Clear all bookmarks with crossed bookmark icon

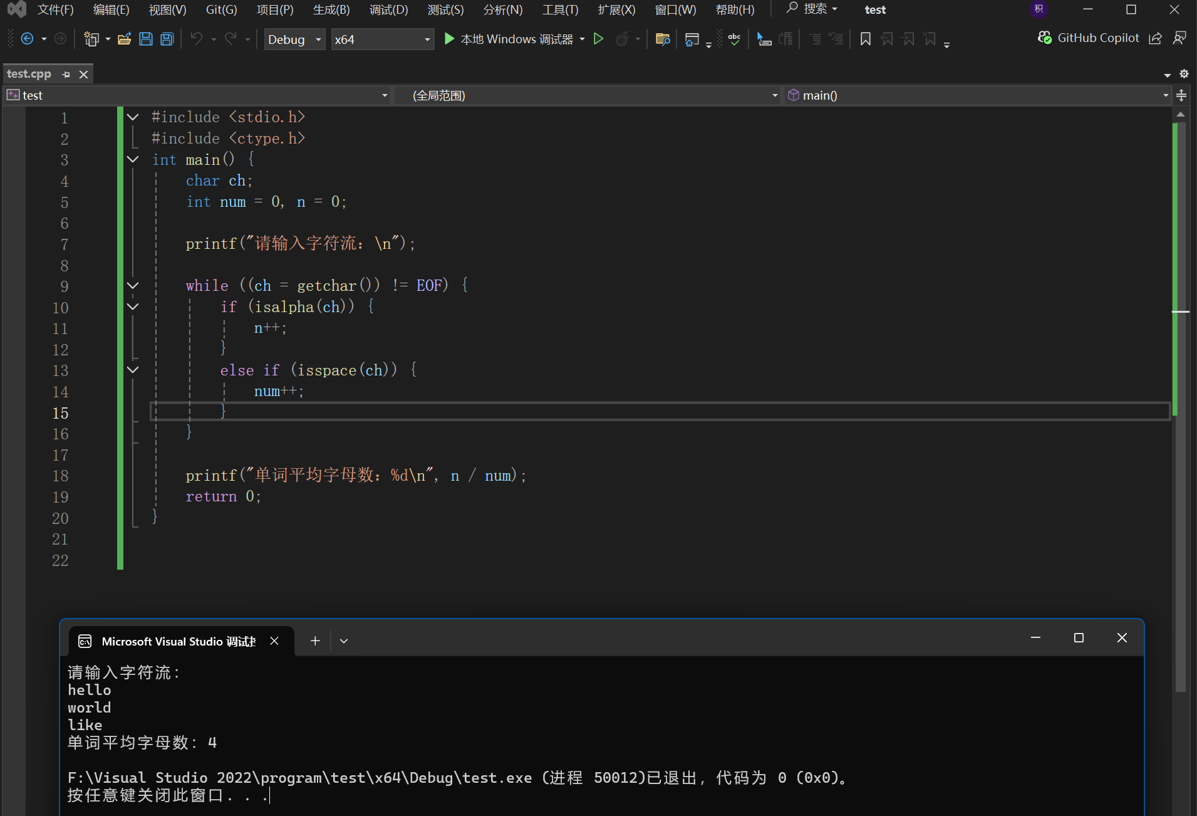coord(930,39)
